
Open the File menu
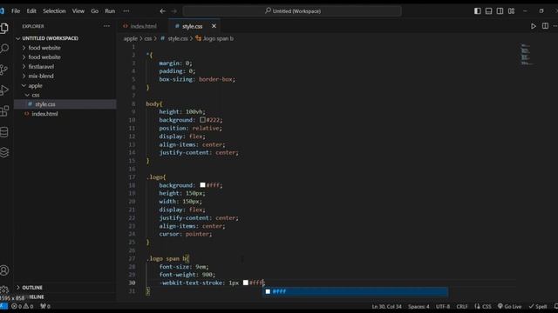click(16, 11)
